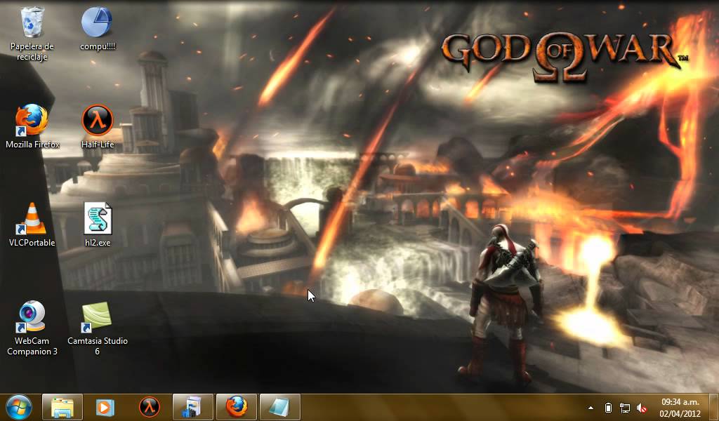719x421 pixels.
Task: Open the network tray icon
Action: (x=624, y=408)
